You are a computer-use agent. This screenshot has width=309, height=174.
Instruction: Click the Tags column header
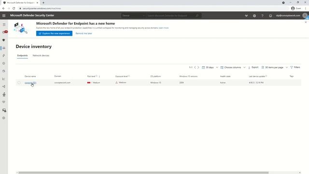pos(292,76)
